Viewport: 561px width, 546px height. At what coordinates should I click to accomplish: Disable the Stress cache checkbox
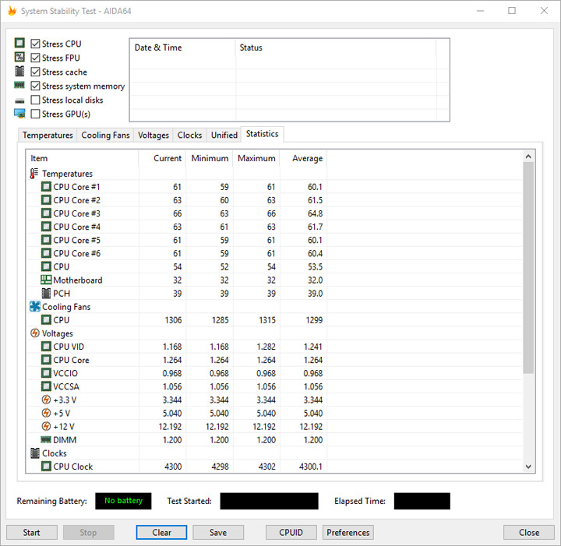pyautogui.click(x=35, y=72)
